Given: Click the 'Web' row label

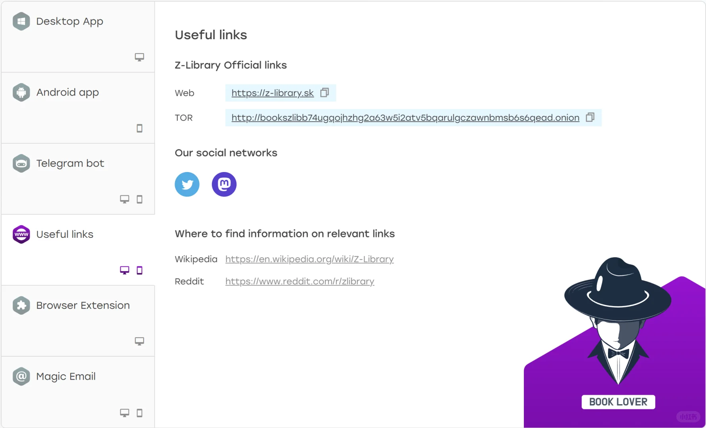Looking at the screenshot, I should pyautogui.click(x=185, y=93).
